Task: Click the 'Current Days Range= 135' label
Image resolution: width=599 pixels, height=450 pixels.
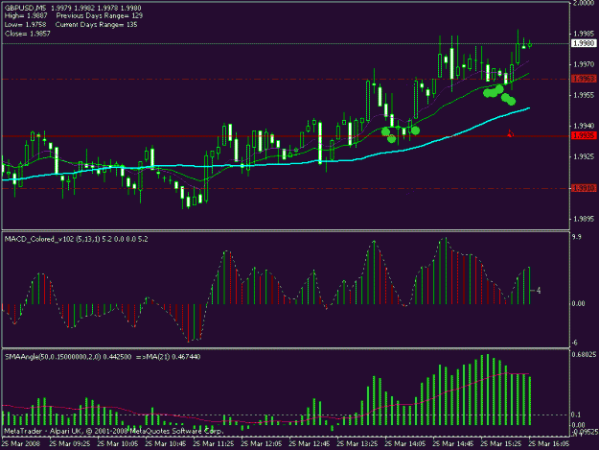Action: [x=96, y=25]
